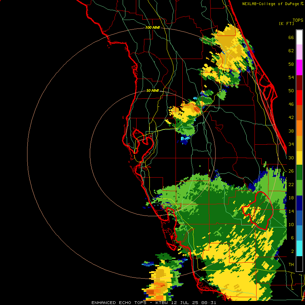Click the 100 NMI range ring label
This screenshot has width=305, height=305.
pyautogui.click(x=152, y=28)
